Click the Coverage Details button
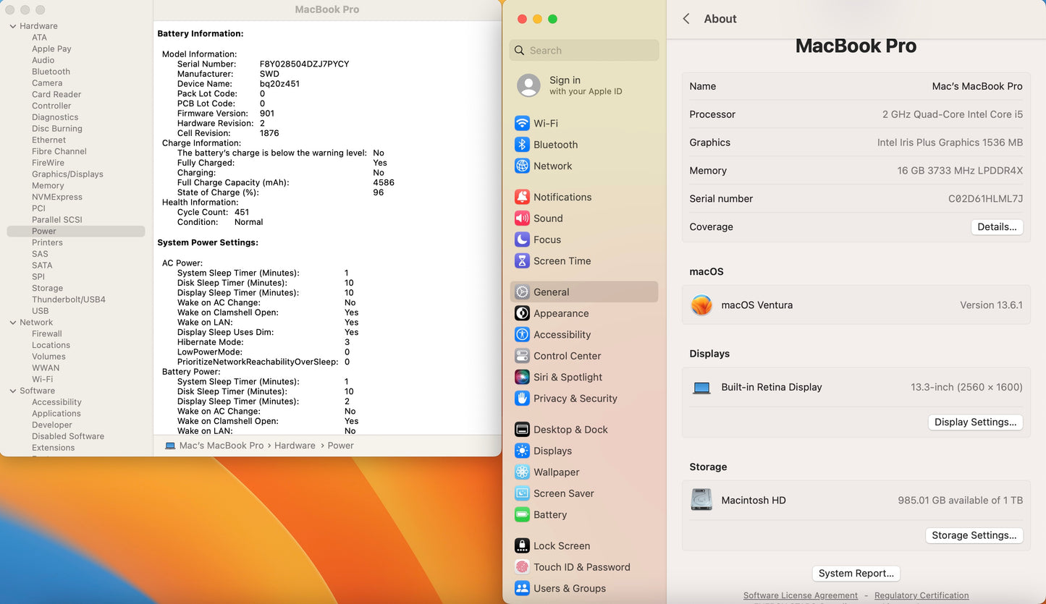Viewport: 1046px width, 604px height. 996,227
